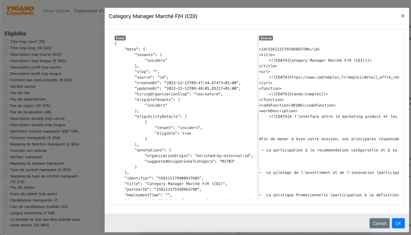This screenshot has height=235, width=411.
Task: Check Pas de salaire filter
Action: tap(6, 187)
